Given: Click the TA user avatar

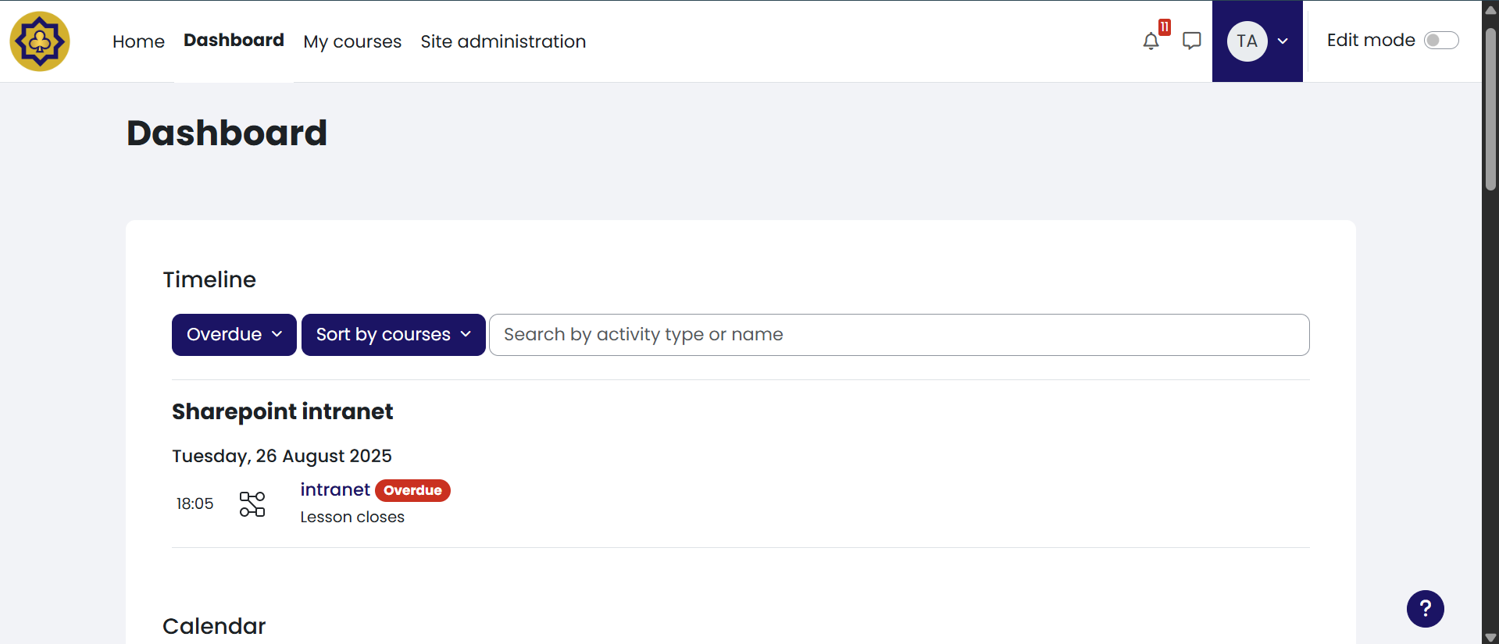Looking at the screenshot, I should (x=1247, y=41).
